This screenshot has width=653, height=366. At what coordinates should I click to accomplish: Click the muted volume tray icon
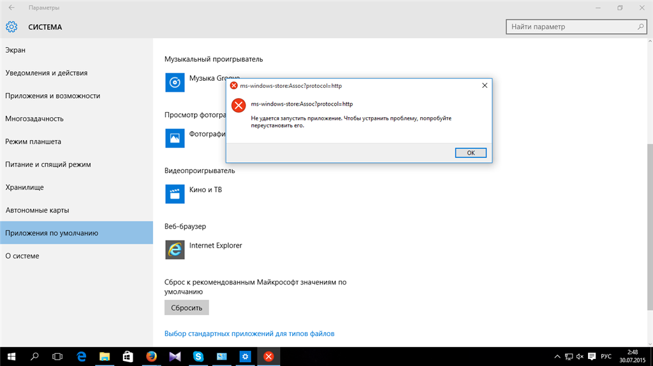coord(580,356)
